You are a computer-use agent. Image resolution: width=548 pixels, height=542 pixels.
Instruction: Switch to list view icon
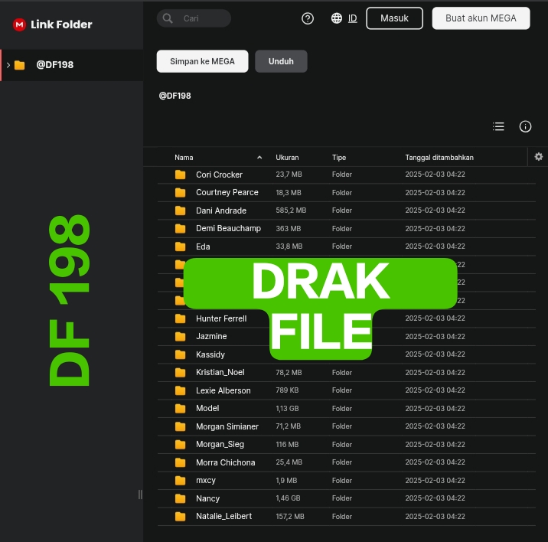498,126
